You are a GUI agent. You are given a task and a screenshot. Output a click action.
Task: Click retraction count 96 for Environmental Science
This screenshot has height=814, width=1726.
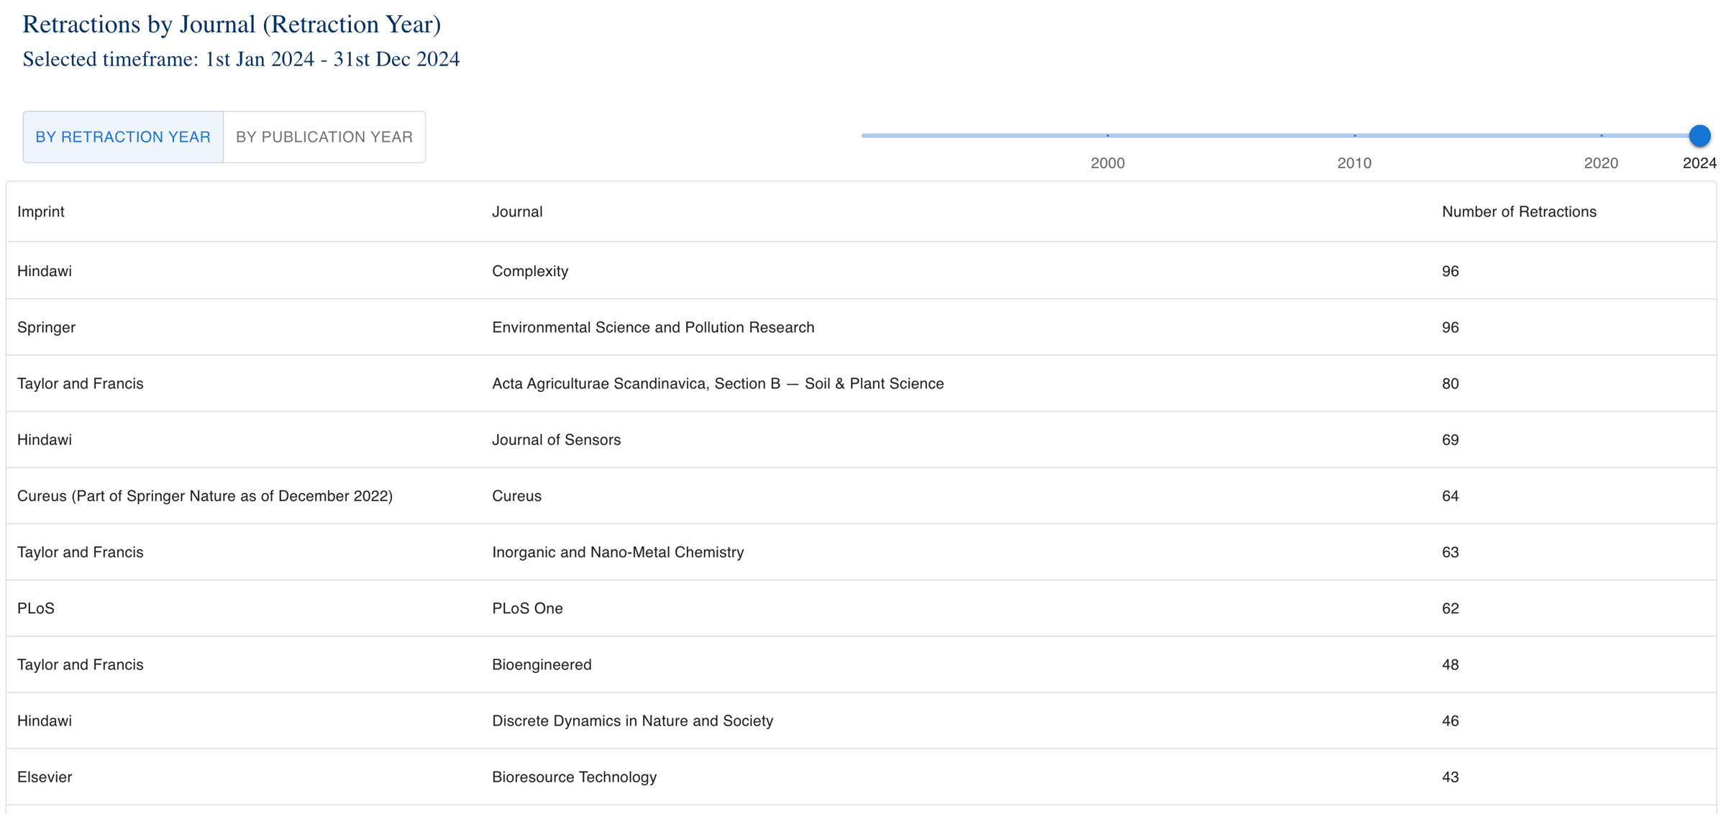(1450, 327)
